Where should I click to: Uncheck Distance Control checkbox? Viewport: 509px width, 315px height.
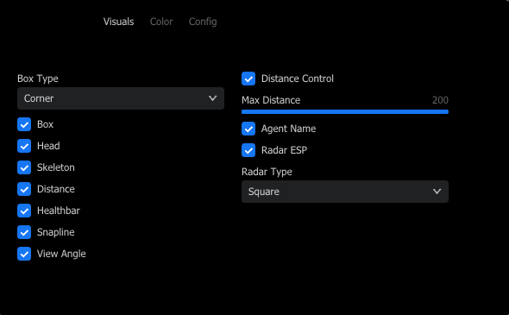(248, 79)
